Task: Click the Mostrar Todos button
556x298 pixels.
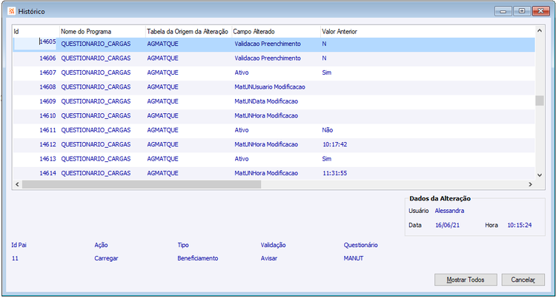Action: click(x=466, y=280)
